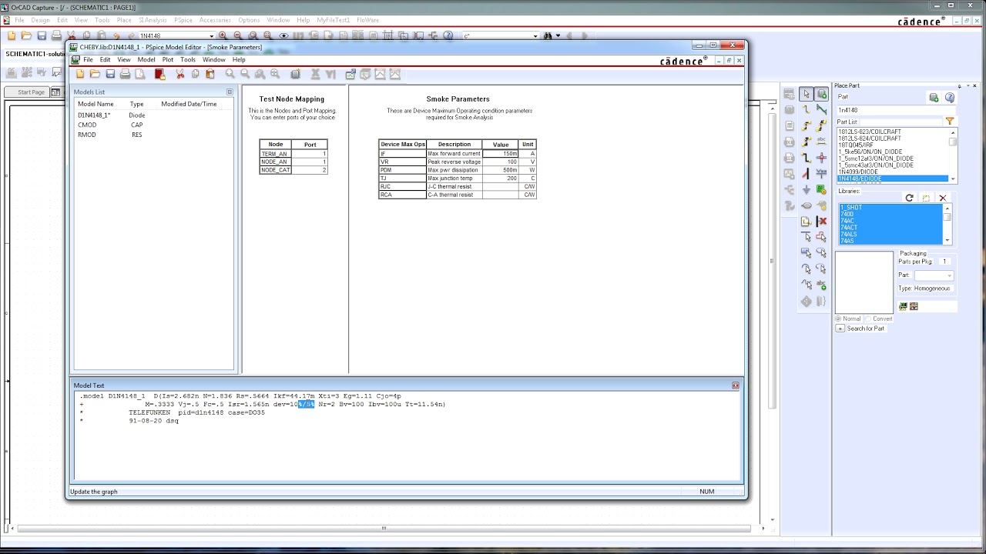Viewport: 986px width, 554px height.
Task: Open Tools menu in PSpice Model Editor
Action: click(188, 60)
